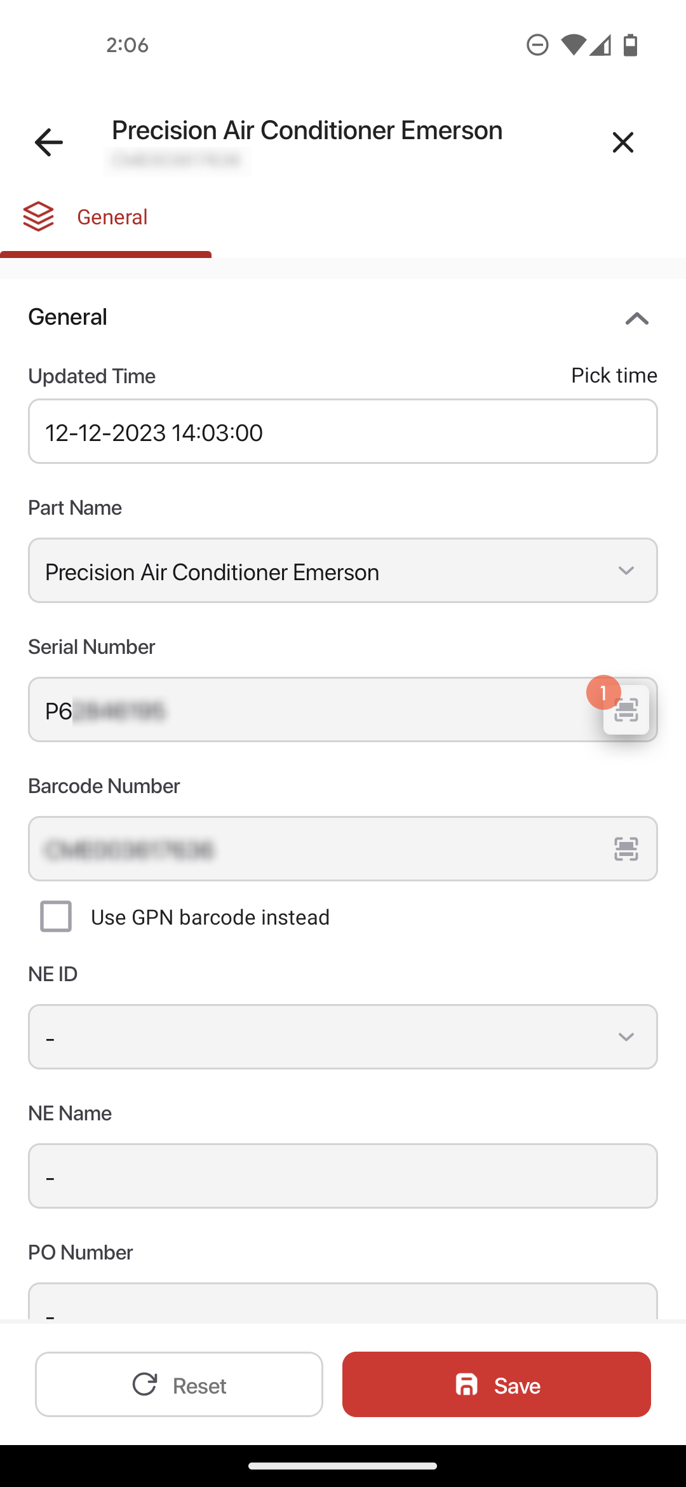Tap the reset circular arrow icon

[145, 1385]
